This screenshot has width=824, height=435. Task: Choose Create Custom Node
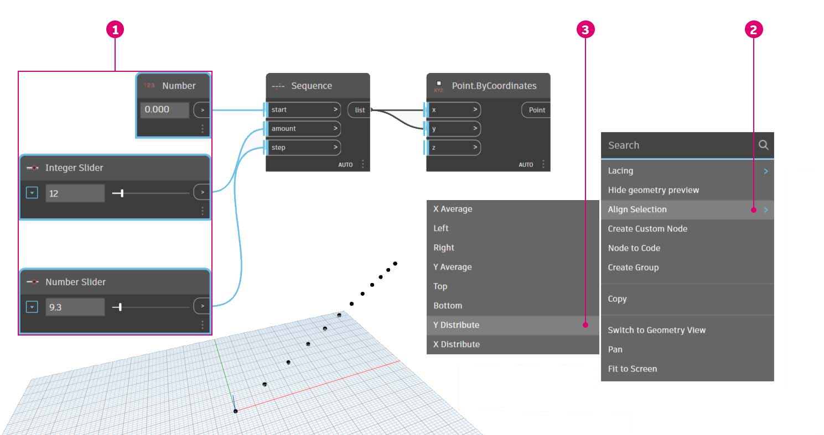pos(687,229)
